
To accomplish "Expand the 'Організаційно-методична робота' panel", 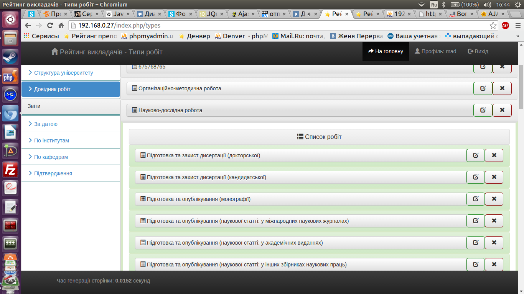I will pos(300,88).
